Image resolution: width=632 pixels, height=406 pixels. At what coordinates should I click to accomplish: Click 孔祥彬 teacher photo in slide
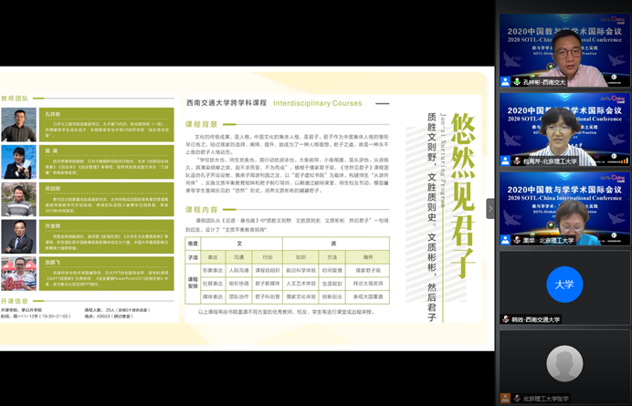click(18, 125)
